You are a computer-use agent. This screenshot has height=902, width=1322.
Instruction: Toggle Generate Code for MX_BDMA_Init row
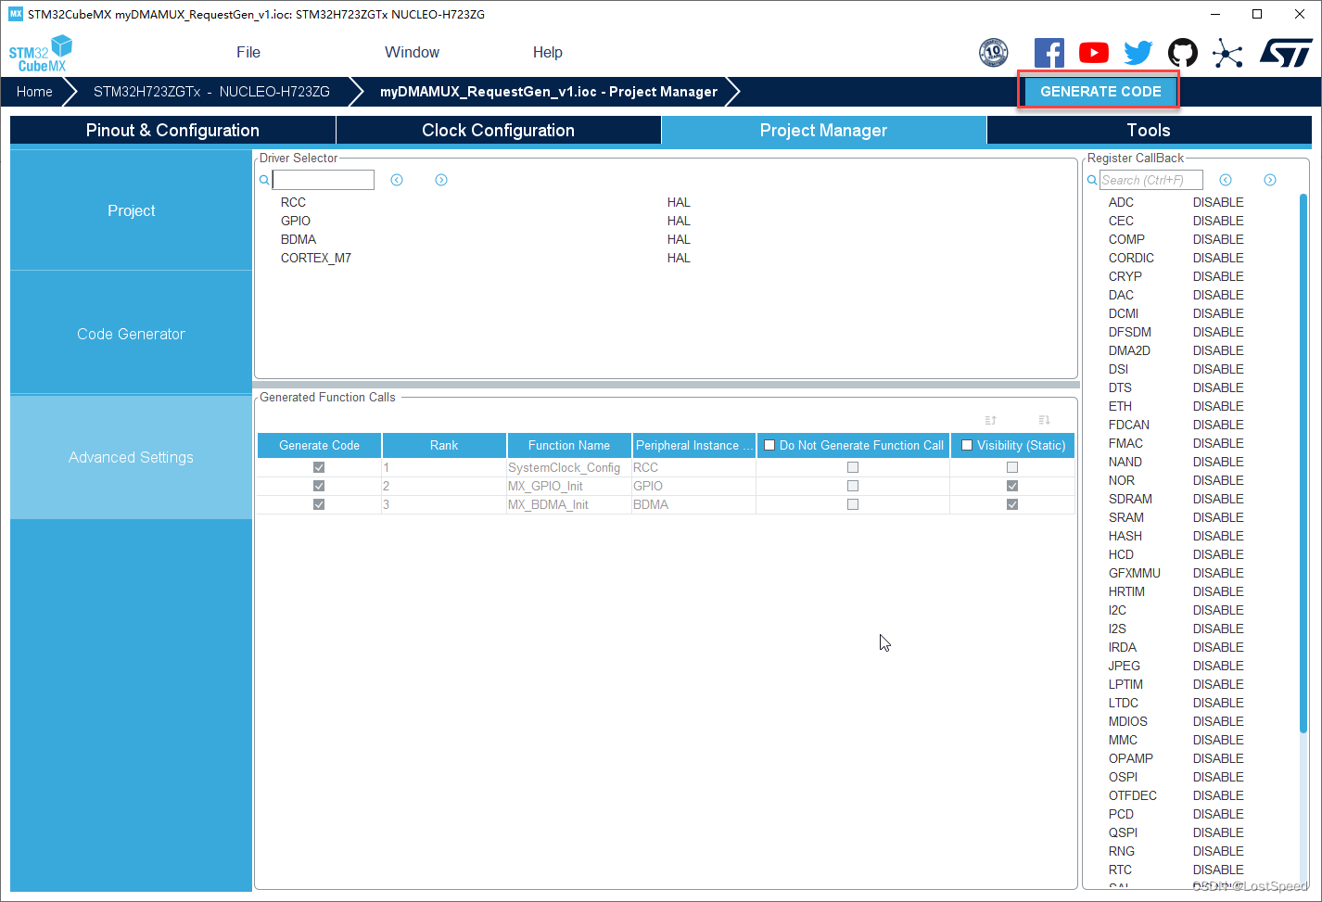click(319, 504)
